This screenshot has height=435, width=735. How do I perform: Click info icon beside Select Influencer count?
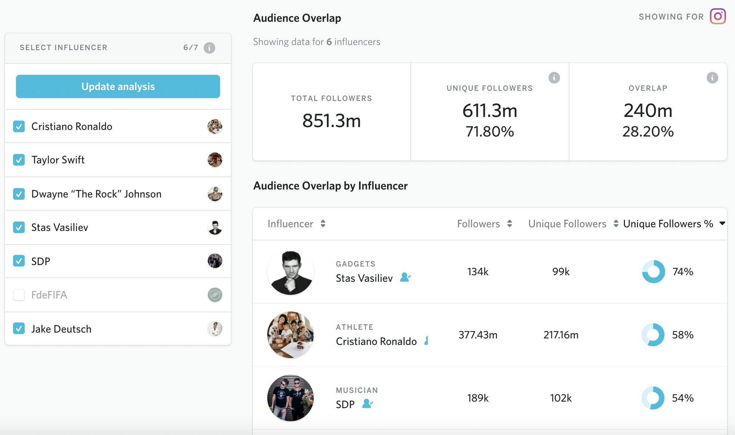pos(209,48)
